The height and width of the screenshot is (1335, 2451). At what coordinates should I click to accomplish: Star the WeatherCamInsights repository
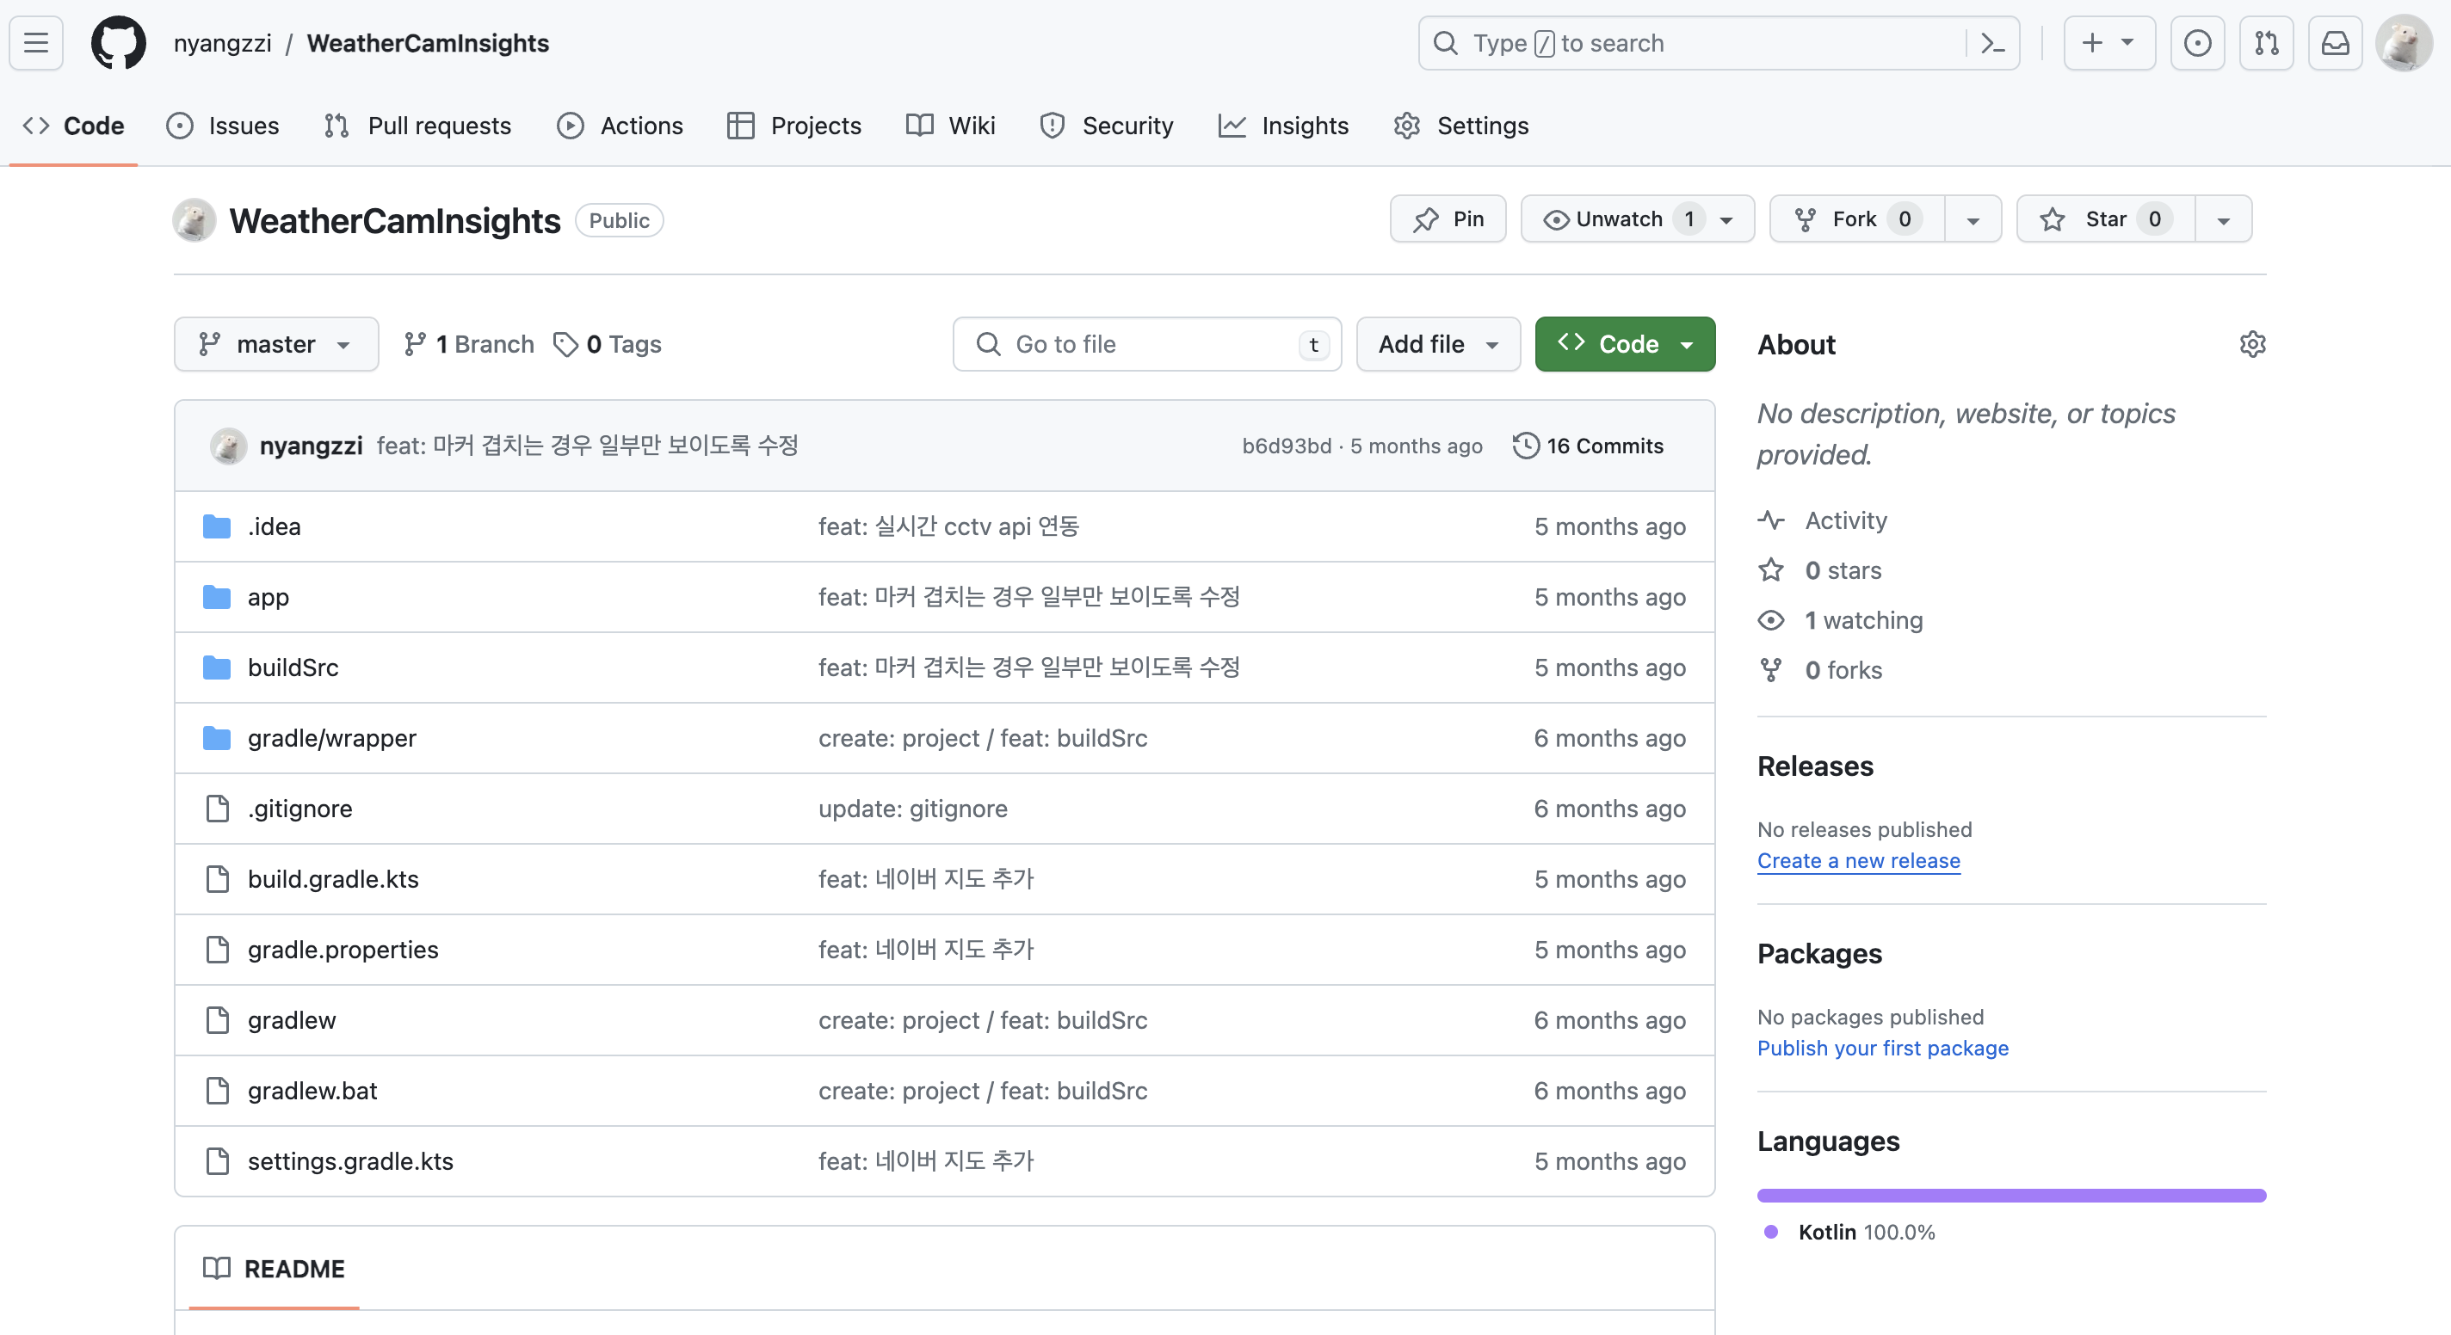2105,219
